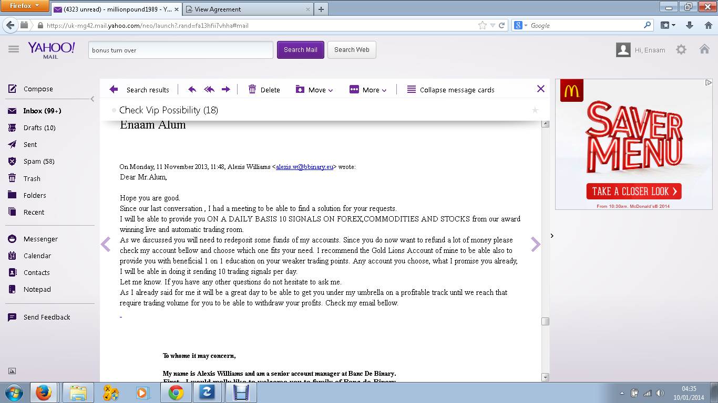Viewport: 718px width, 403px height.
Task: Click the AdChoices icon on the ad
Action: click(708, 82)
